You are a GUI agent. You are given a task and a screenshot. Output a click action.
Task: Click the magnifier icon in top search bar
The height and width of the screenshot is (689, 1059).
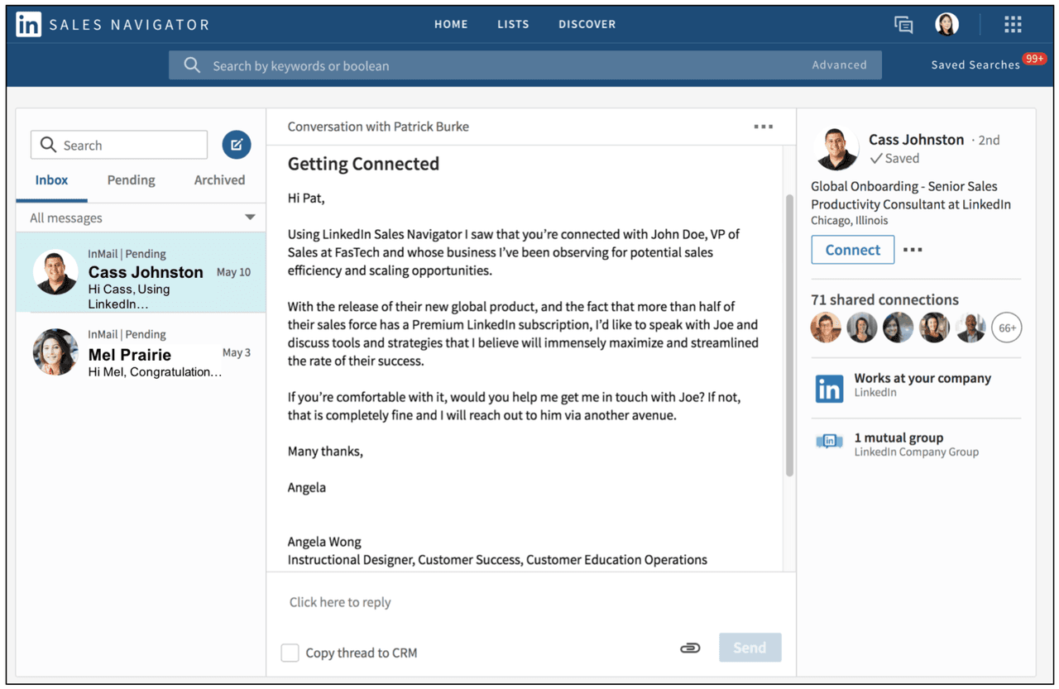pos(192,65)
